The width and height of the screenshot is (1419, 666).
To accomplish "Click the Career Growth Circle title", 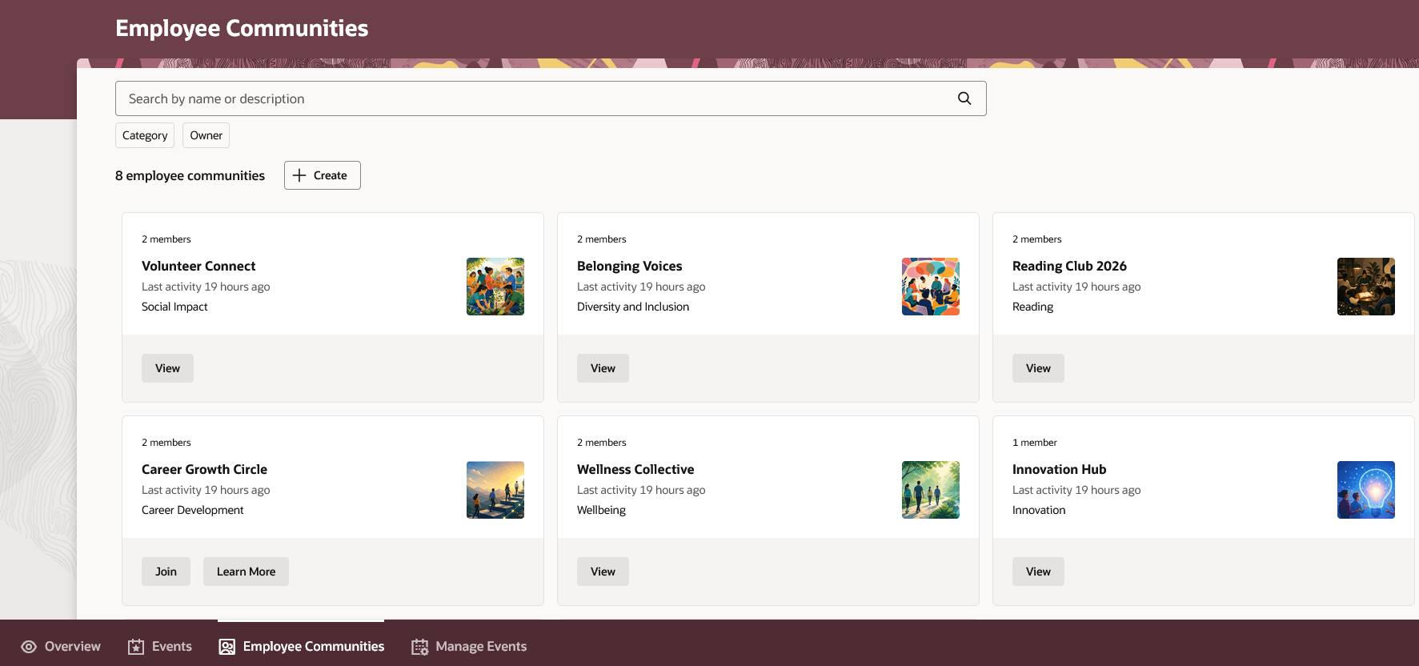I will click(204, 469).
